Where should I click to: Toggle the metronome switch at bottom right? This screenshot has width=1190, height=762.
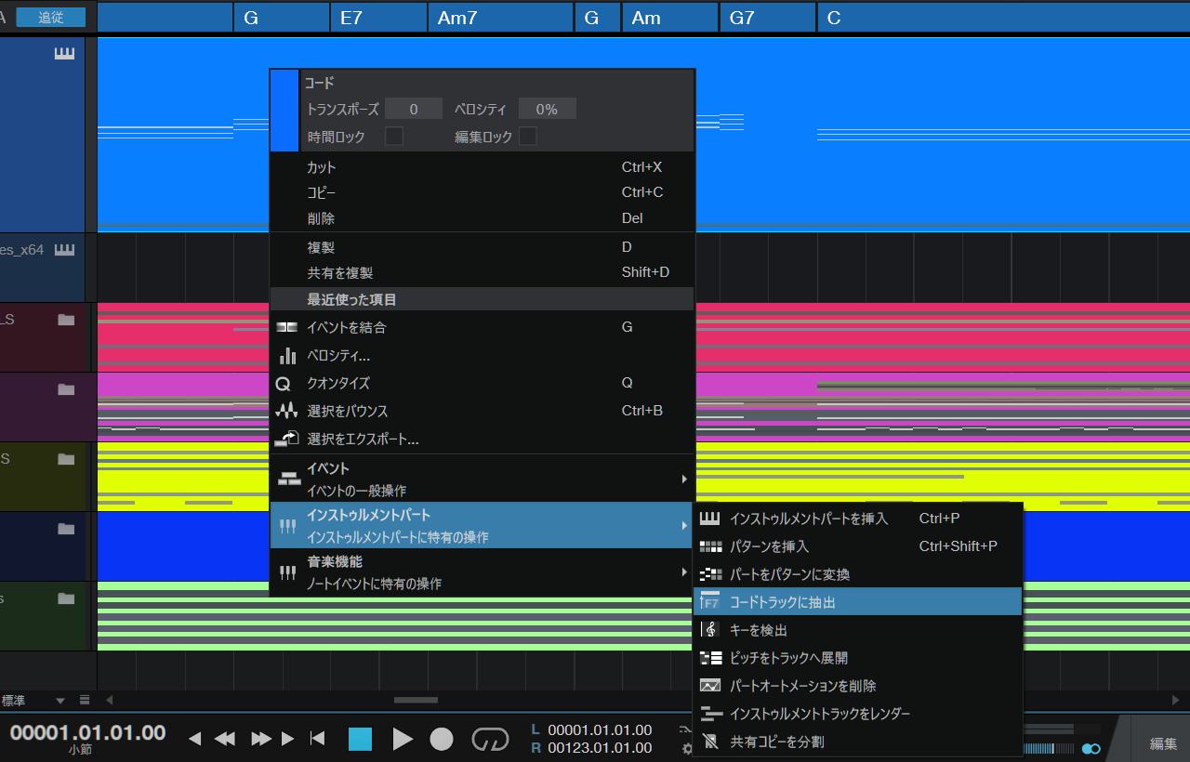[1091, 748]
